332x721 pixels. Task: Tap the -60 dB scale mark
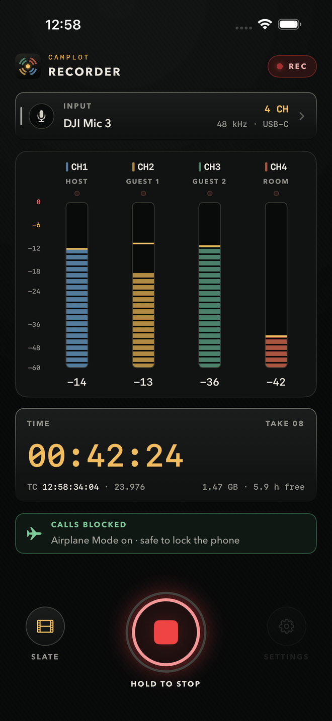[x=34, y=368]
